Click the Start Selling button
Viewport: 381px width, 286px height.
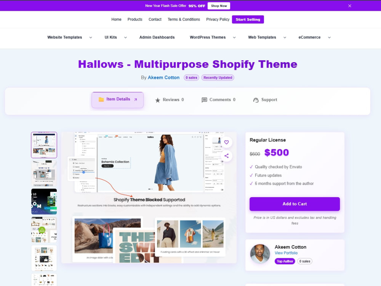[248, 19]
